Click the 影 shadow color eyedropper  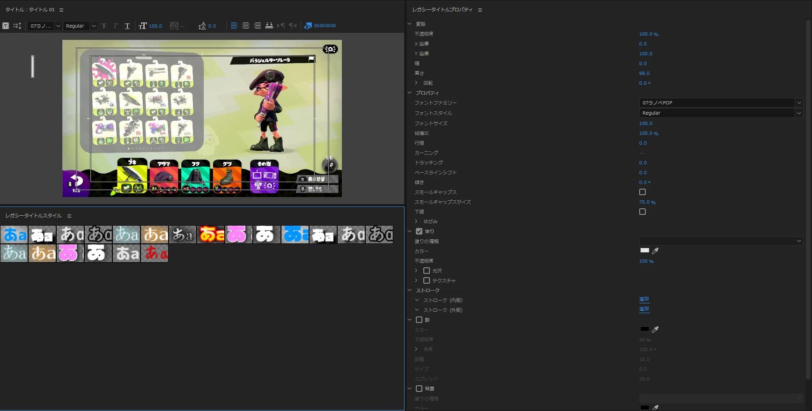pos(655,330)
